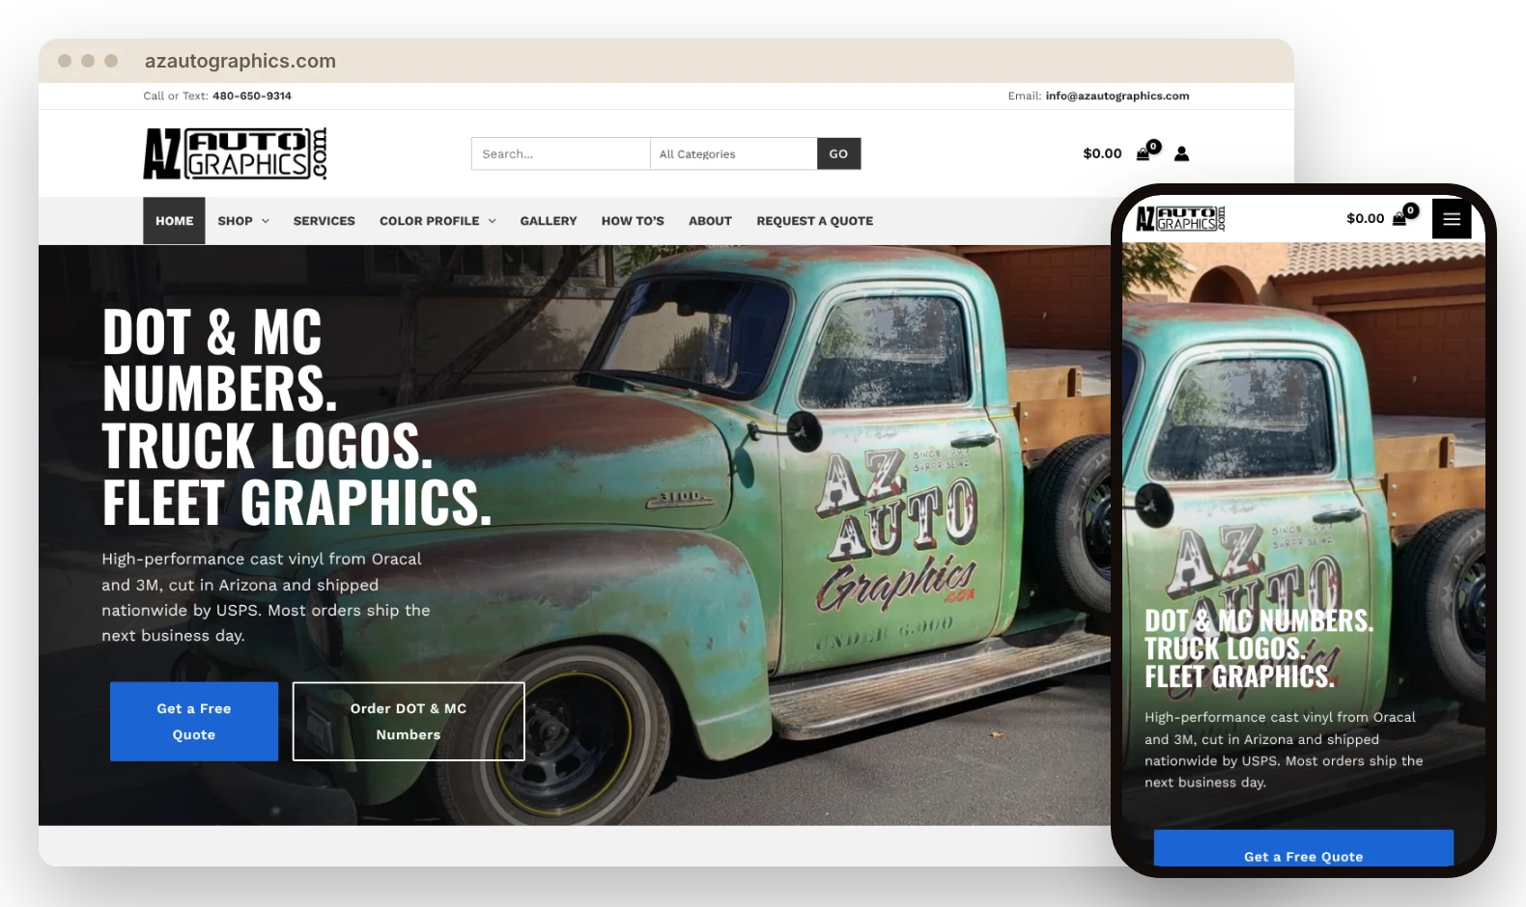The image size is (1526, 907).
Task: Click the desktop Get a Free Quote button
Action: click(x=194, y=722)
